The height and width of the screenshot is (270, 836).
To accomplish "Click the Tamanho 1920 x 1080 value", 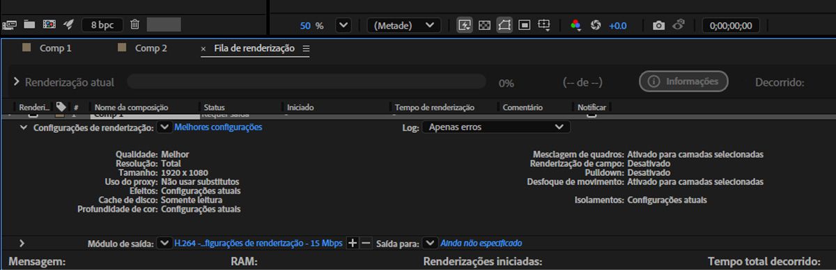I will [x=184, y=172].
